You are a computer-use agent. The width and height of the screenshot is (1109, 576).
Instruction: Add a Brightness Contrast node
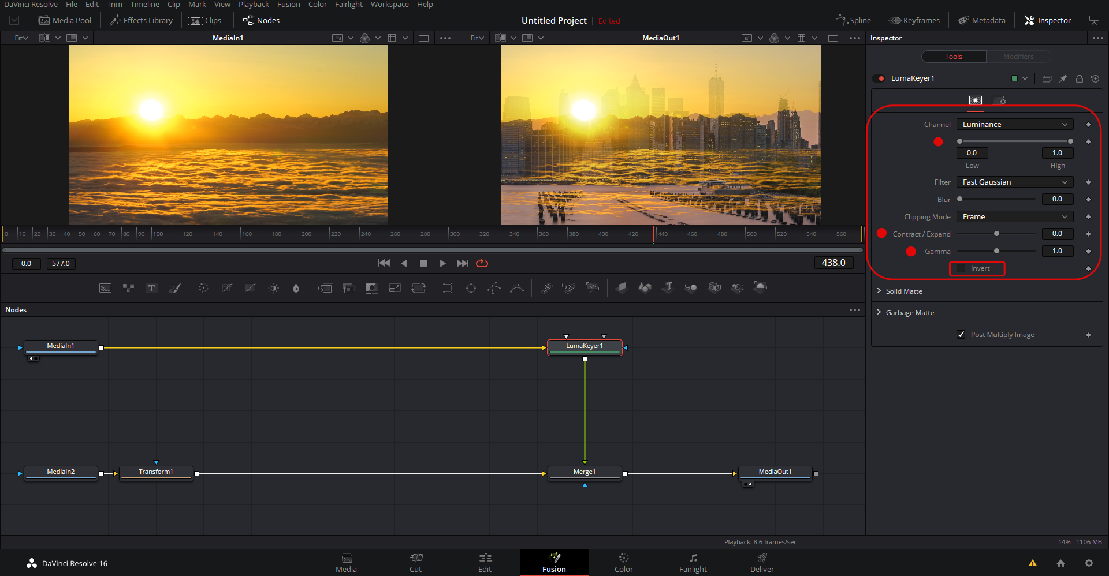click(x=274, y=288)
